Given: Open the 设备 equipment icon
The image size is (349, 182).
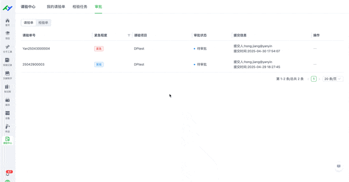Looking at the screenshot, I should point(7,115).
